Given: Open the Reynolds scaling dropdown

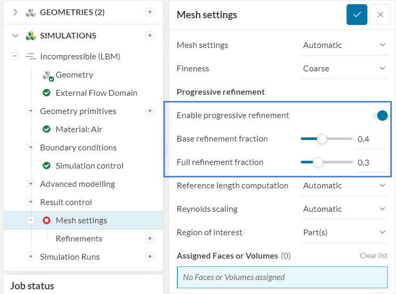Looking at the screenshot, I should click(344, 209).
